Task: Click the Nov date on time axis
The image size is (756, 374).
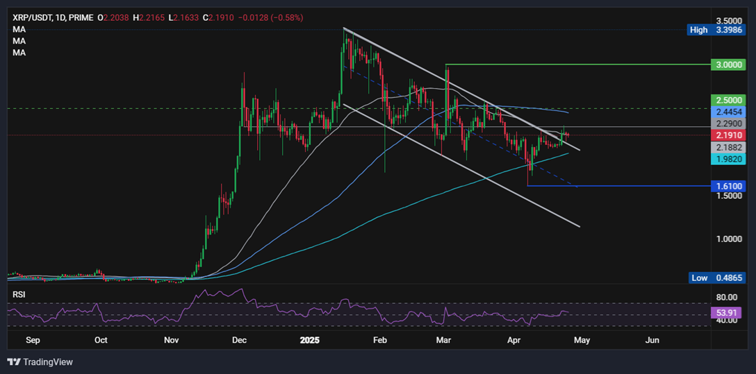Action: tap(172, 340)
